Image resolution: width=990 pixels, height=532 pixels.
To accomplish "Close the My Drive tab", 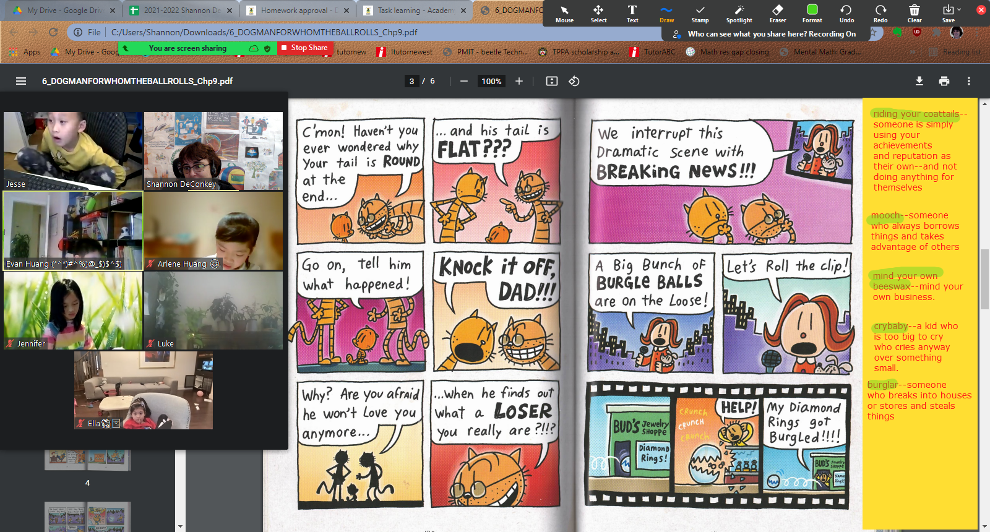I will [112, 11].
